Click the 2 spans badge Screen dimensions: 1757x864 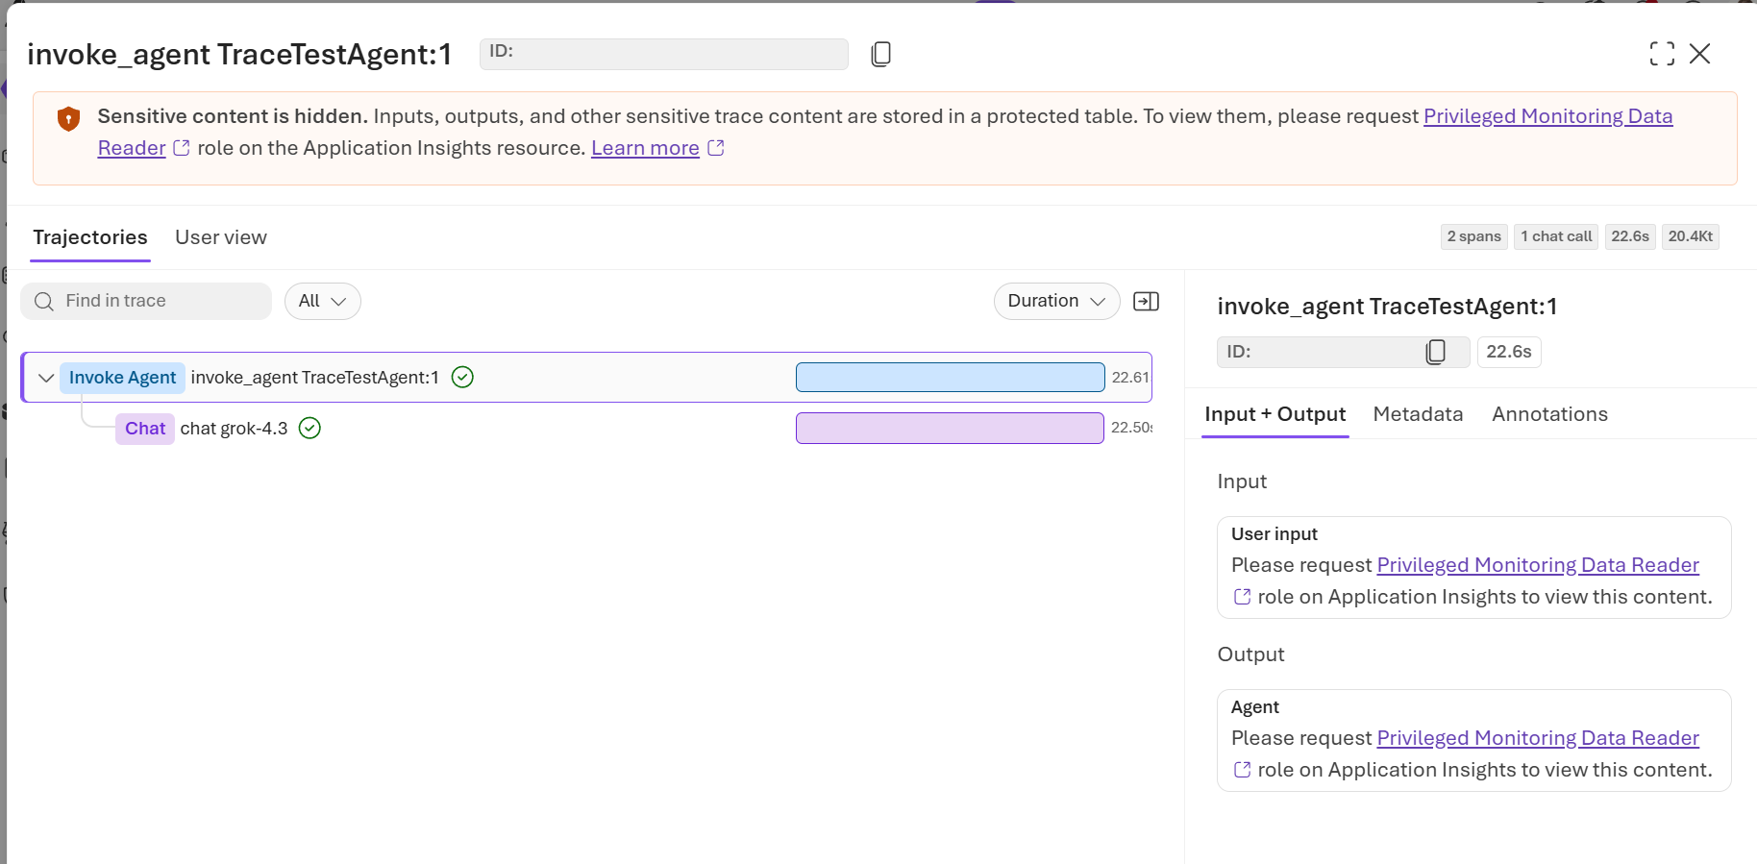tap(1473, 236)
